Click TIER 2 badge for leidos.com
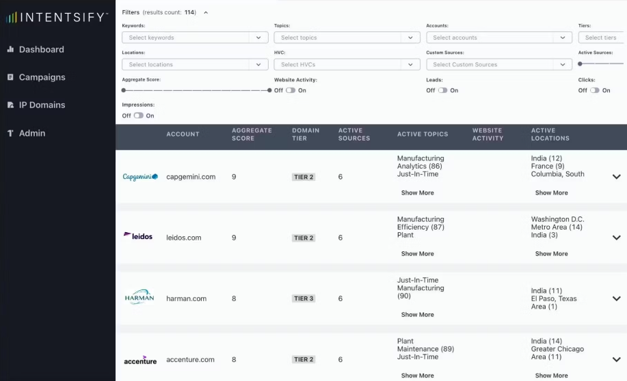627x381 pixels. (x=304, y=238)
